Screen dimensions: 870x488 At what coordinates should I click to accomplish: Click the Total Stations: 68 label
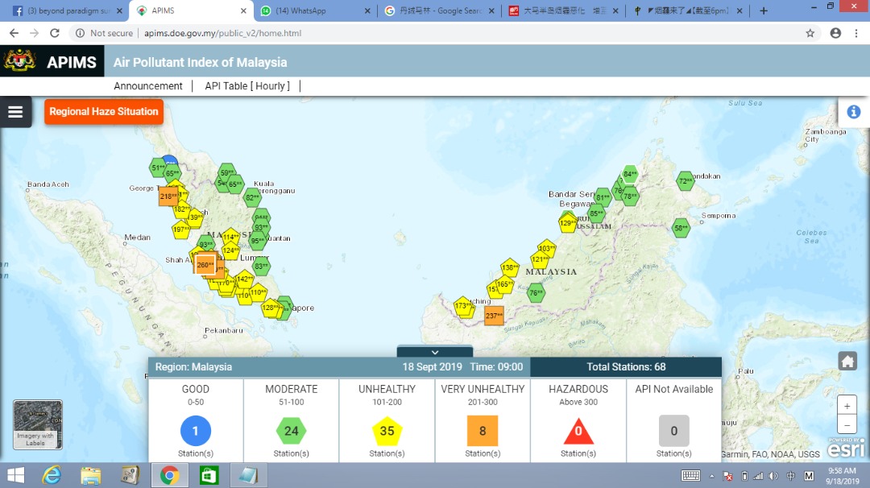(x=626, y=367)
